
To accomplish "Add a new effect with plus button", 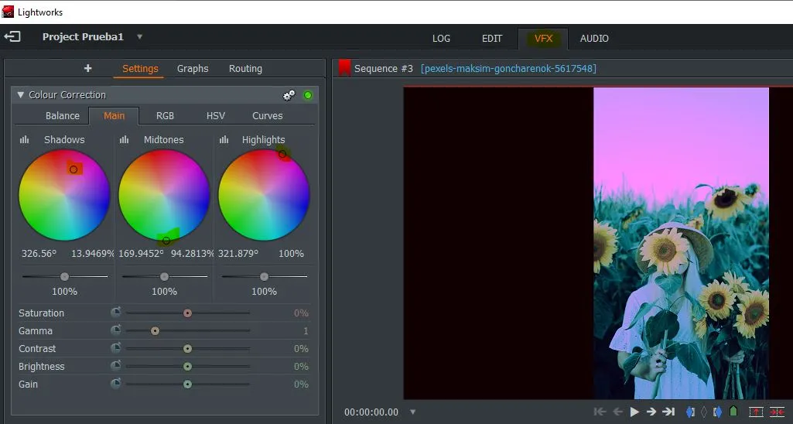I will coord(88,68).
